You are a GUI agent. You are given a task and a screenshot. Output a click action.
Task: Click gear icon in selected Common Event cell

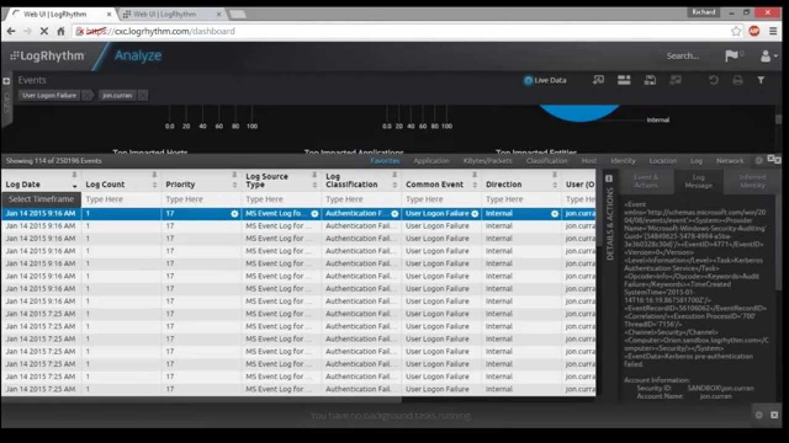coord(475,214)
